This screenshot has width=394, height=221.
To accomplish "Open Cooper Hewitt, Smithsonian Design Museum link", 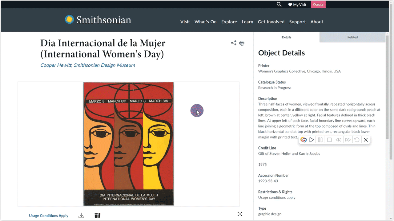I will pos(88,65).
